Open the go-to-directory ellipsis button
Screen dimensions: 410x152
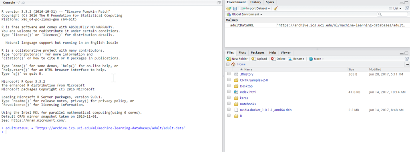407,64
